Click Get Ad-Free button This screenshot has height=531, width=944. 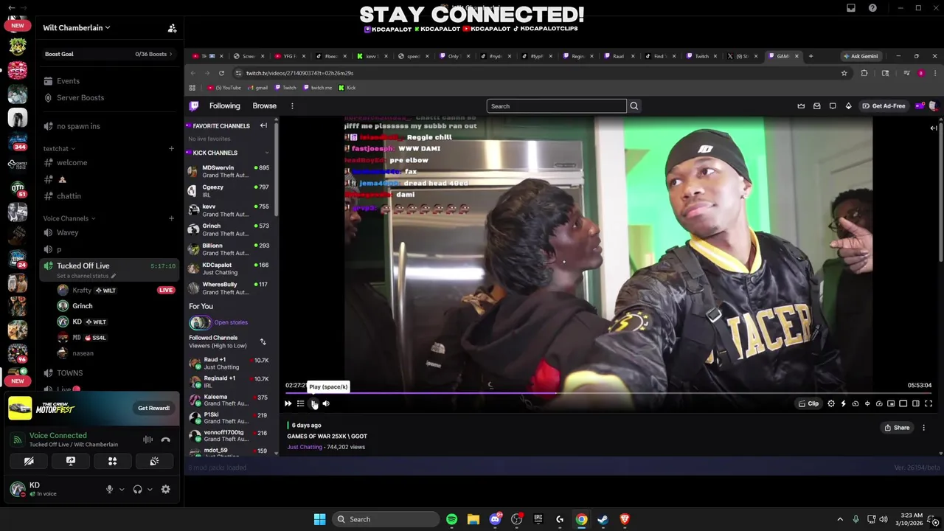[x=884, y=106]
